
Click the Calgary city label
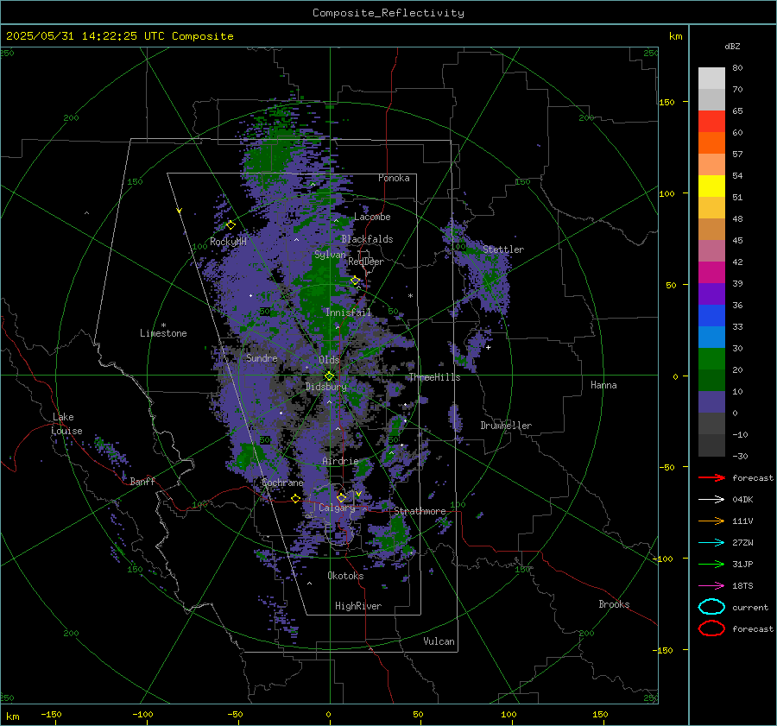[337, 508]
